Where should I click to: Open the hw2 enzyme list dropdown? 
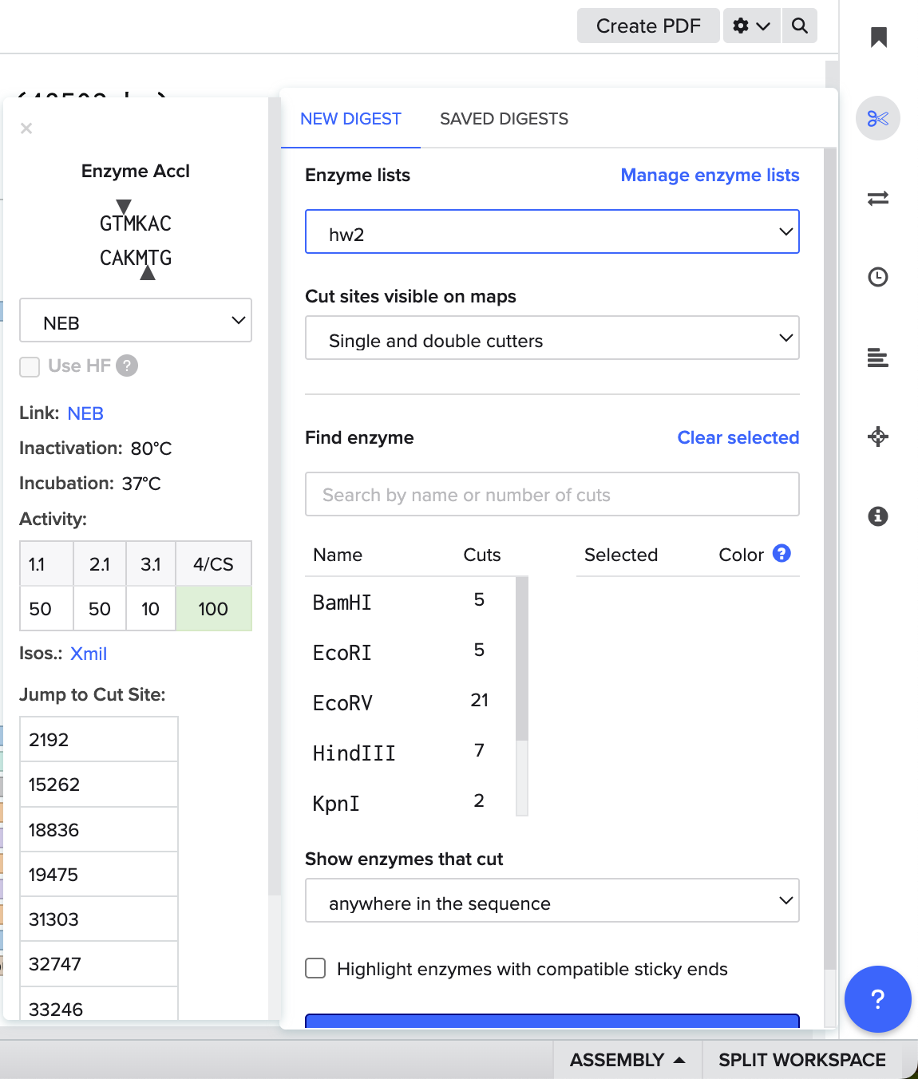pyautogui.click(x=552, y=232)
